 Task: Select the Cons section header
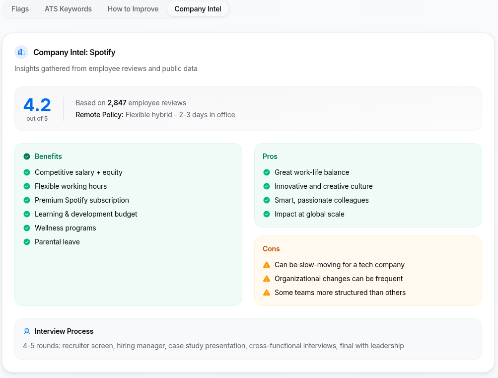(x=271, y=248)
